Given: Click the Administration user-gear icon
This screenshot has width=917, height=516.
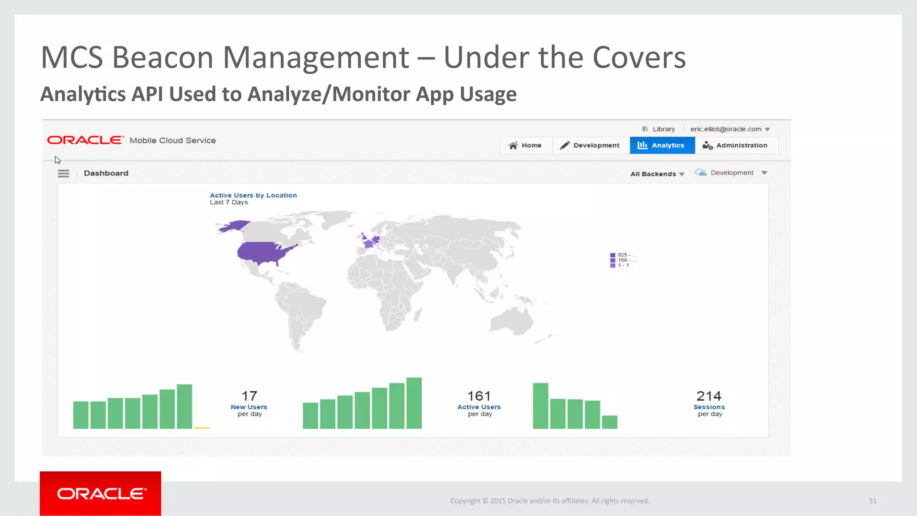Looking at the screenshot, I should (707, 145).
